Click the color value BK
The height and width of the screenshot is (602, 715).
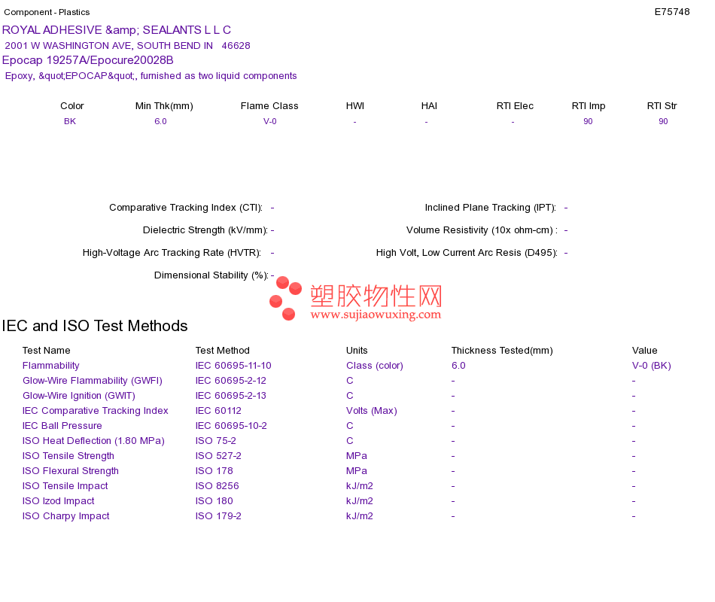[x=70, y=121]
